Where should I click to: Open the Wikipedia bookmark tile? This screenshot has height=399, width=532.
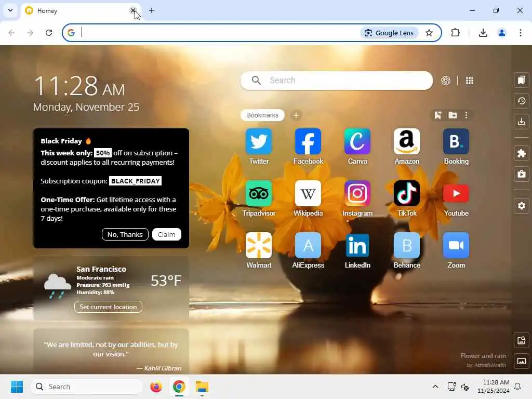[x=308, y=194]
